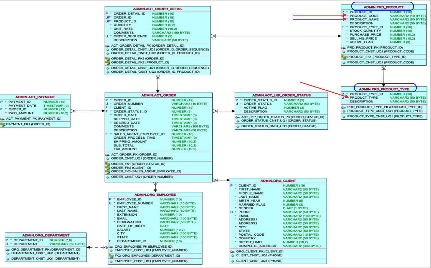Click the SHIPPING_AMOUNT column row
This screenshot has width=431, height=268.
(x=158, y=142)
